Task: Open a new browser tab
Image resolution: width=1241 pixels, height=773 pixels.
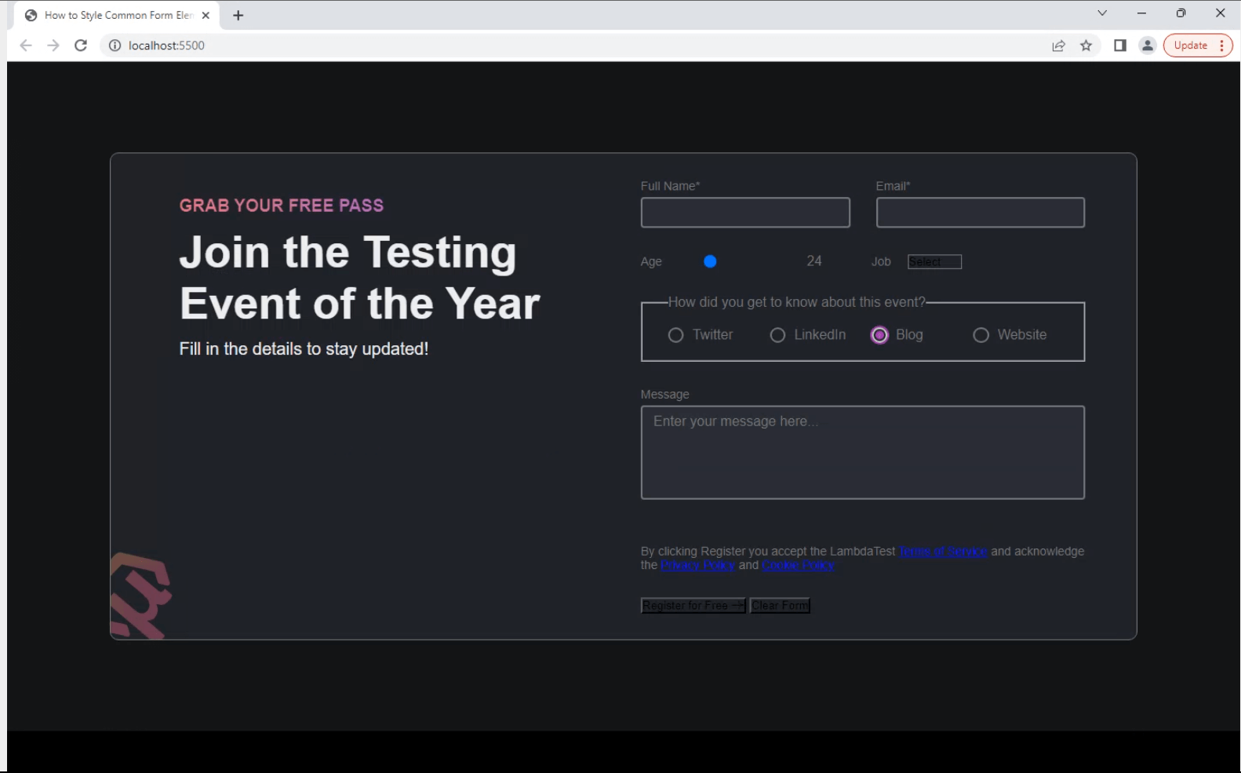Action: click(x=238, y=15)
